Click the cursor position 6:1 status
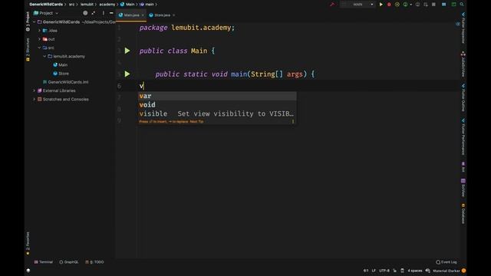 tap(366, 271)
